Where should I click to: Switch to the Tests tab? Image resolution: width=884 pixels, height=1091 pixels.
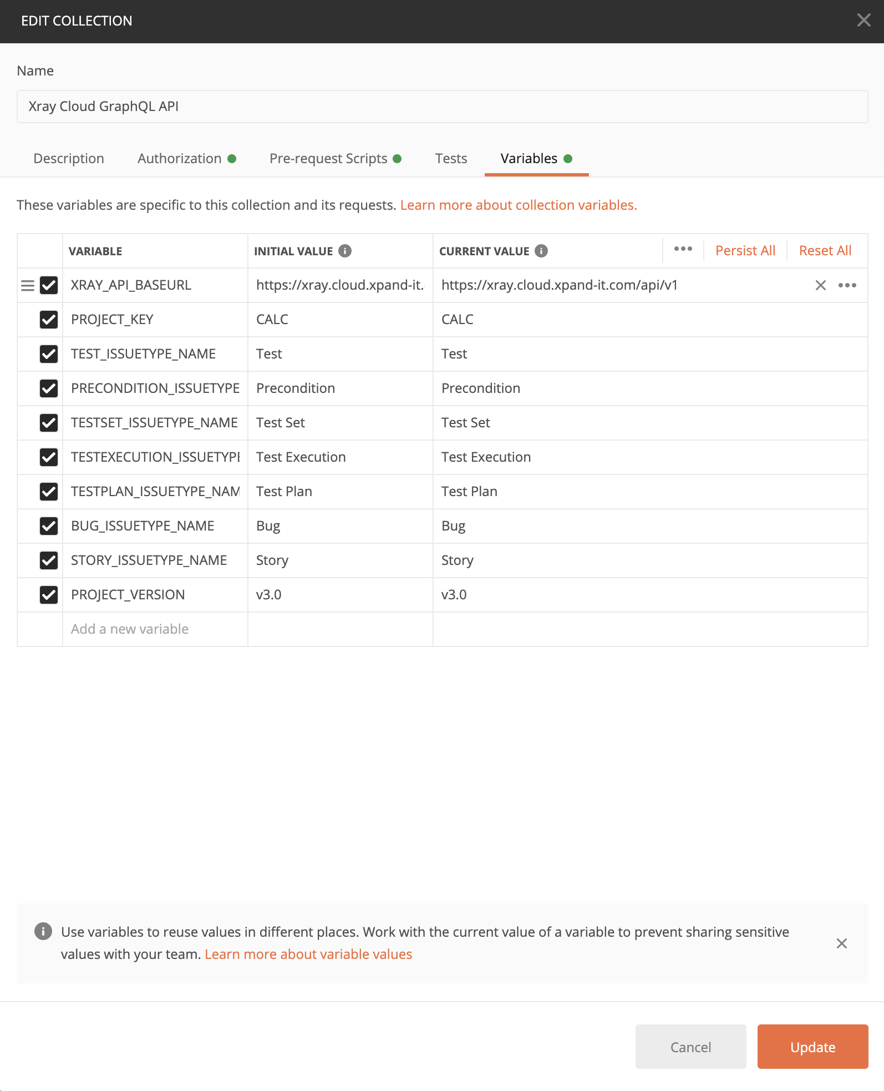(451, 159)
